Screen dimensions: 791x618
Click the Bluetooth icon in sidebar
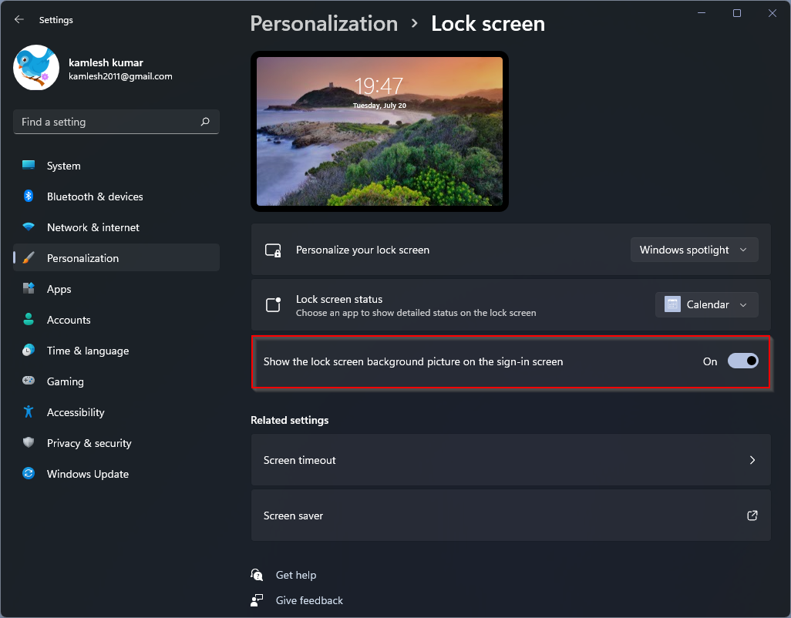29,196
